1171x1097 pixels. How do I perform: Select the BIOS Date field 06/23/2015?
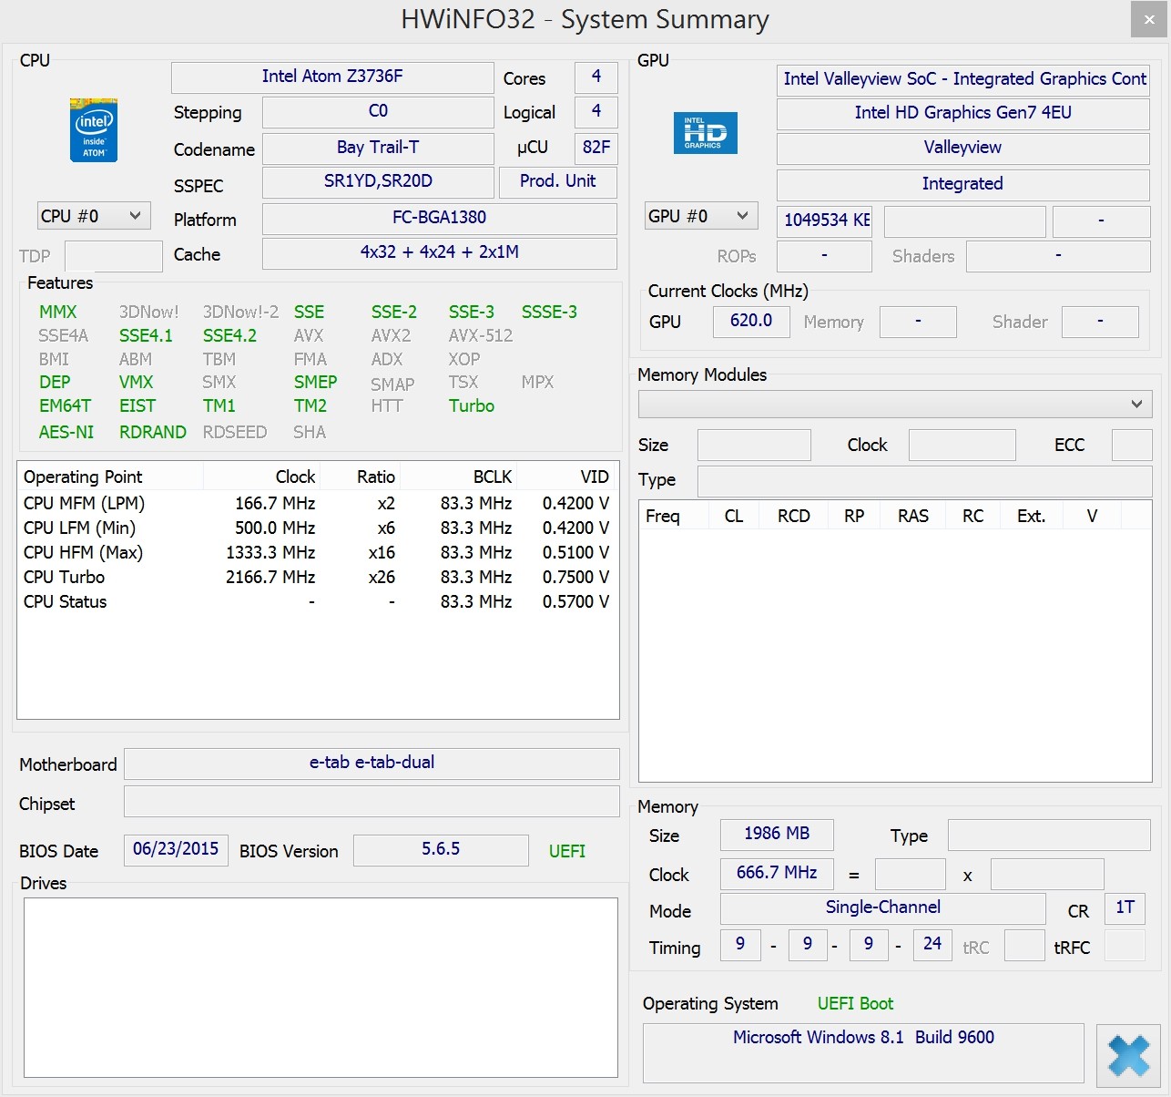coord(176,849)
